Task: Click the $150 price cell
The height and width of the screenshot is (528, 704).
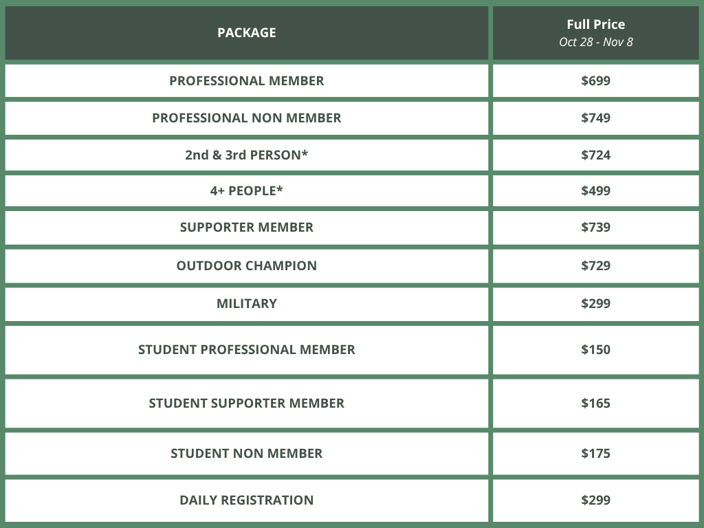Action: pyautogui.click(x=595, y=349)
